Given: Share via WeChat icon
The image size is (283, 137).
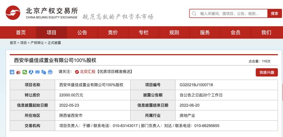Looking at the screenshot, I should (x=25, y=72).
